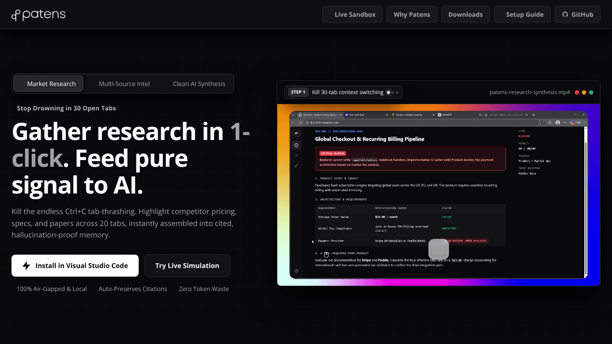Viewport: 612px width, 344px height.
Task: Click 'Stop Drowning in 30 Open Tabs' tagline
Action: pos(66,108)
